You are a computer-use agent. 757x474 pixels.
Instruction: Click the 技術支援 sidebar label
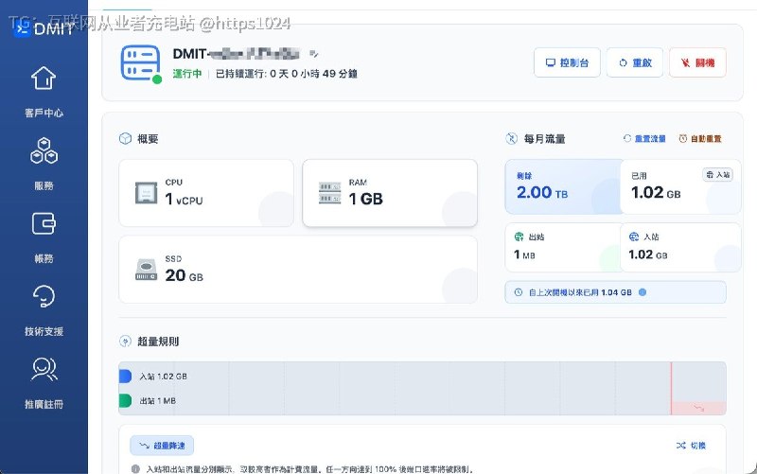44,331
